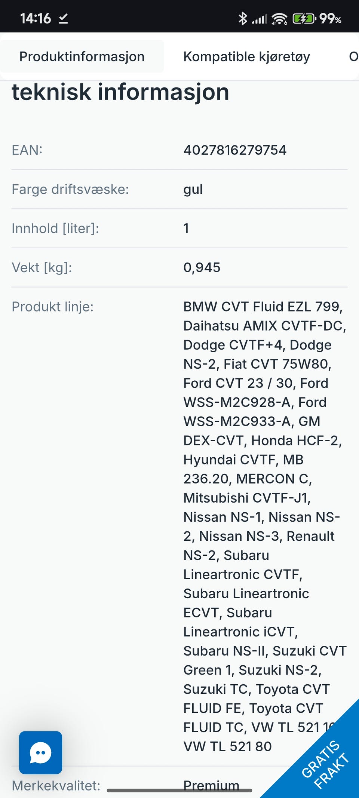359x798 pixels.
Task: Tap the 99% battery percentage text
Action: pos(330,18)
